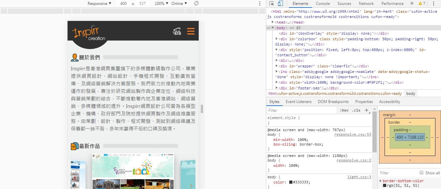The image size is (441, 189).
Task: Open the Network tab
Action: click(x=366, y=4)
